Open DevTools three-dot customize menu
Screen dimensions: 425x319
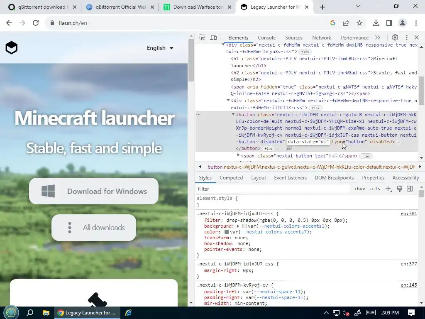(x=406, y=37)
